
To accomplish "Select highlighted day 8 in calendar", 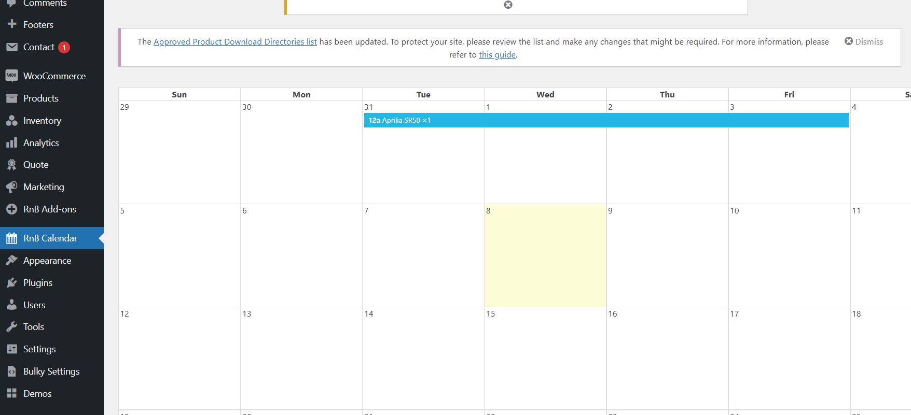I will [x=545, y=255].
